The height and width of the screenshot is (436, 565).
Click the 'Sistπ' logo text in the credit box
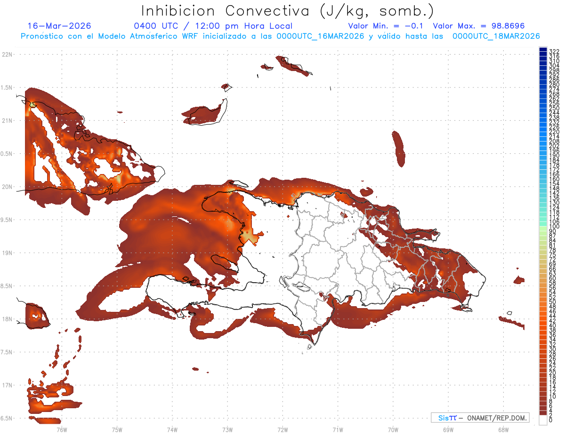coord(447,418)
